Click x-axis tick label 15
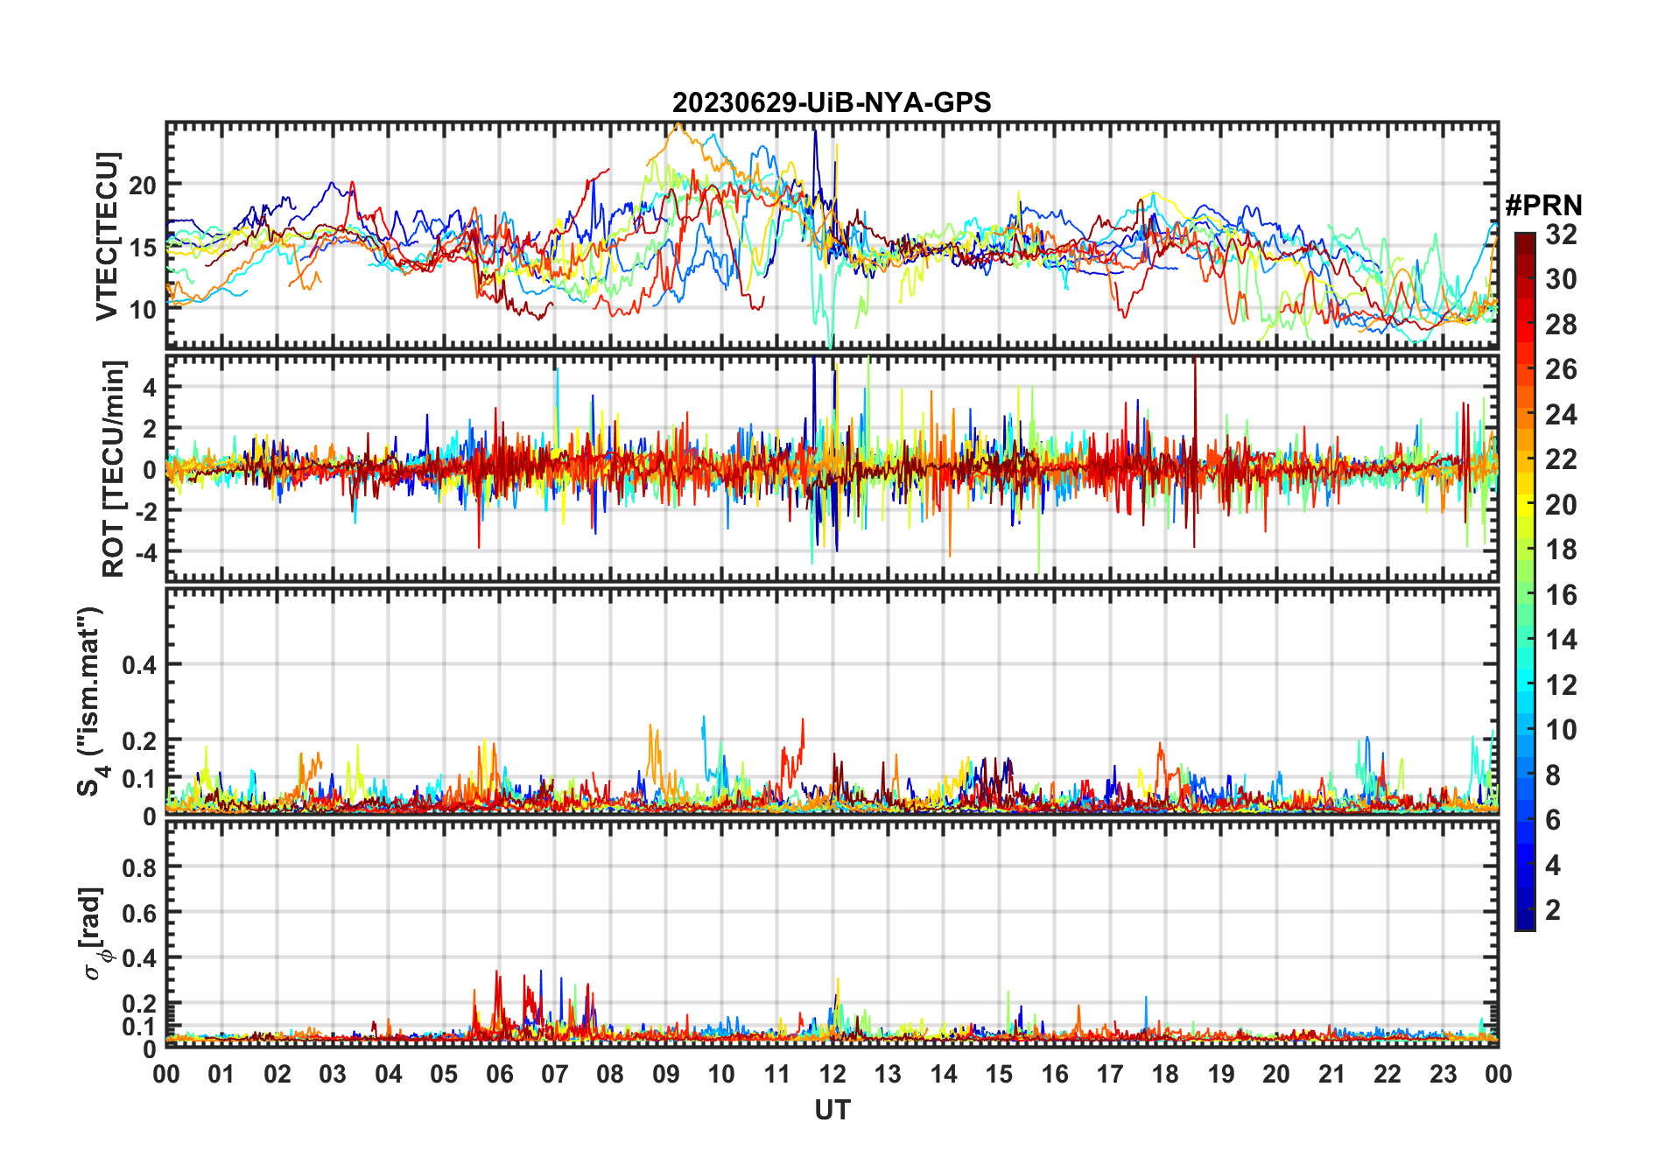Screen dimensions: 1665x1164 tap(999, 1074)
